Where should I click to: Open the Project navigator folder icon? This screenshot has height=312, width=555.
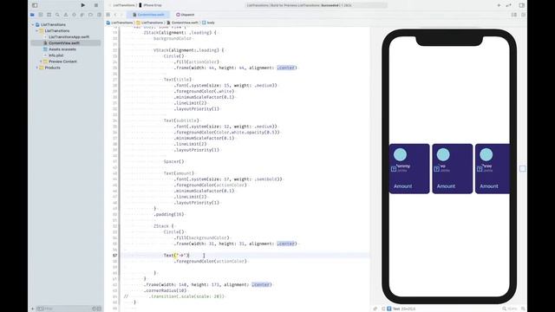click(x=32, y=15)
